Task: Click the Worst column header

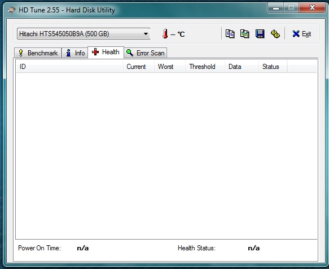Action: (x=170, y=67)
